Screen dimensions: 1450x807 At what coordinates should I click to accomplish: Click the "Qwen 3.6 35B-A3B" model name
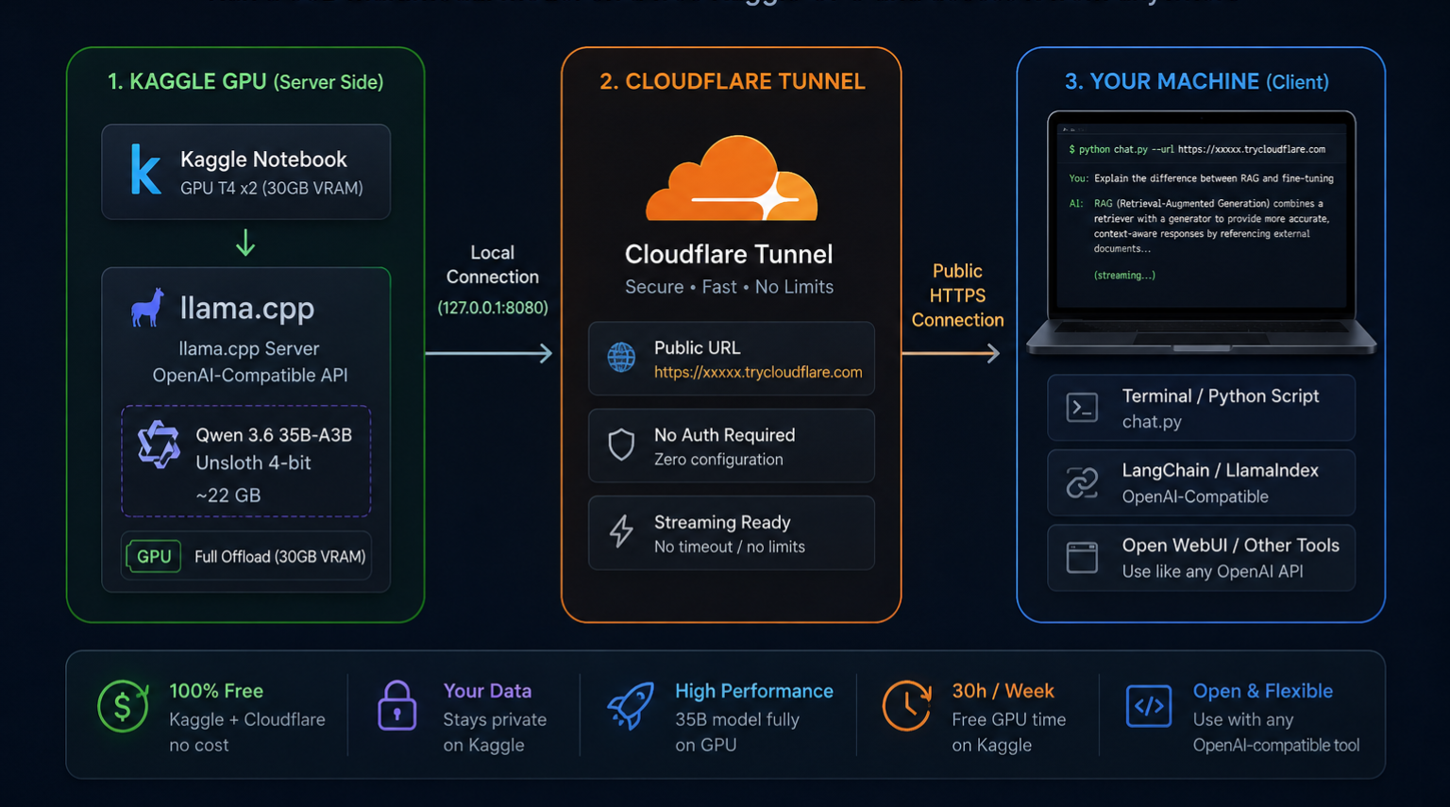coord(274,435)
